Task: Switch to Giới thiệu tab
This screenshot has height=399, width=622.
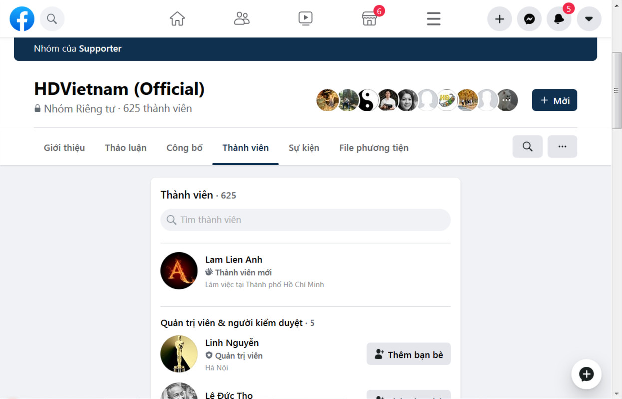Action: (64, 148)
